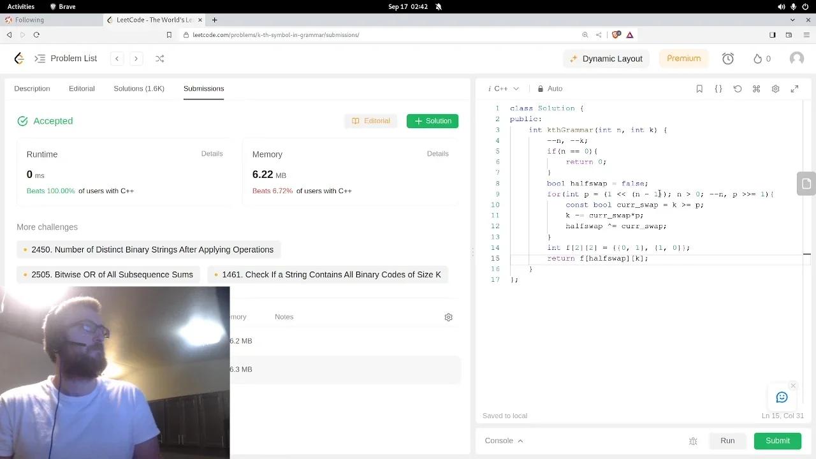816x459 pixels.
Task: Switch to the Editorial tab
Action: pyautogui.click(x=82, y=89)
